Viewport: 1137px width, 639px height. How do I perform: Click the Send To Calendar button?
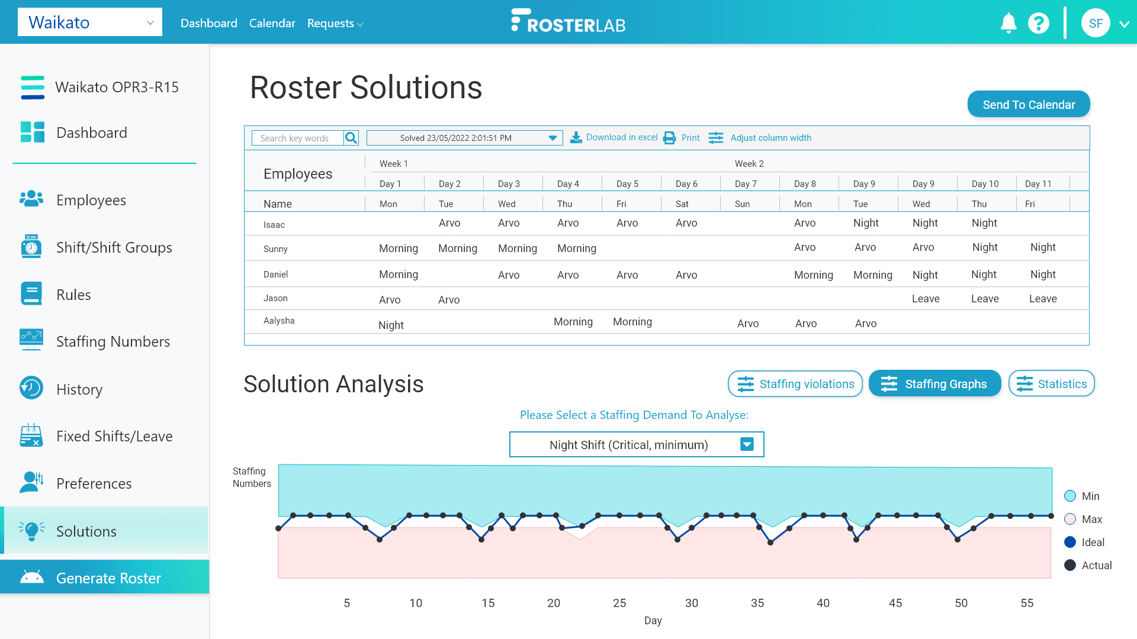click(1029, 105)
